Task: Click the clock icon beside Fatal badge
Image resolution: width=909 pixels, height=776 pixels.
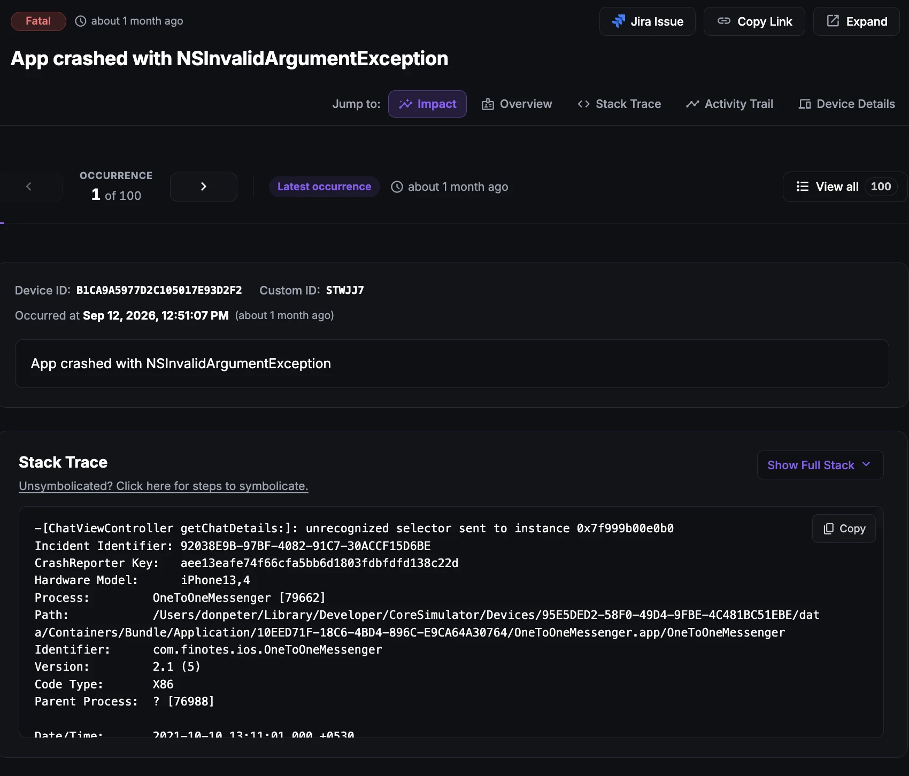Action: pyautogui.click(x=80, y=21)
